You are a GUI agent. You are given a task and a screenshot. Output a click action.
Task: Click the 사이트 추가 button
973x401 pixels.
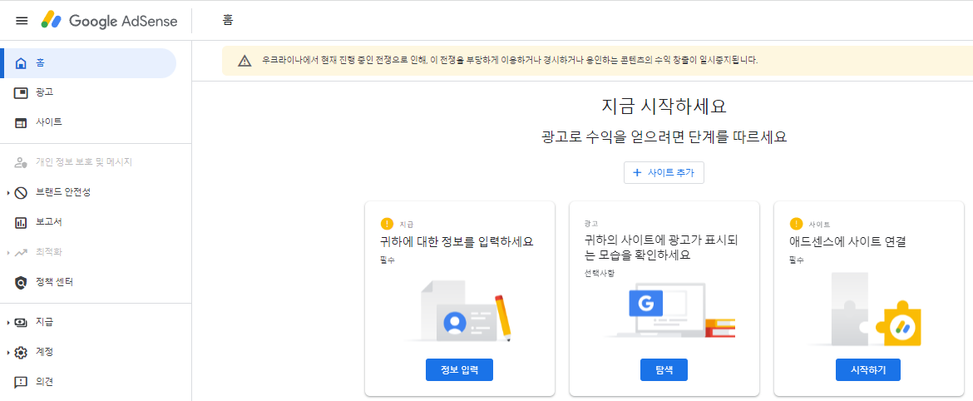(664, 173)
